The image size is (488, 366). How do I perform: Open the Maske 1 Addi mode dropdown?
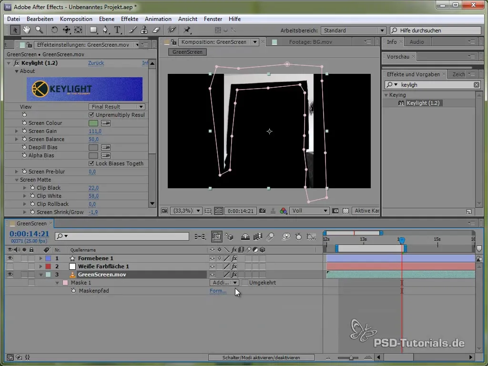pyautogui.click(x=224, y=283)
